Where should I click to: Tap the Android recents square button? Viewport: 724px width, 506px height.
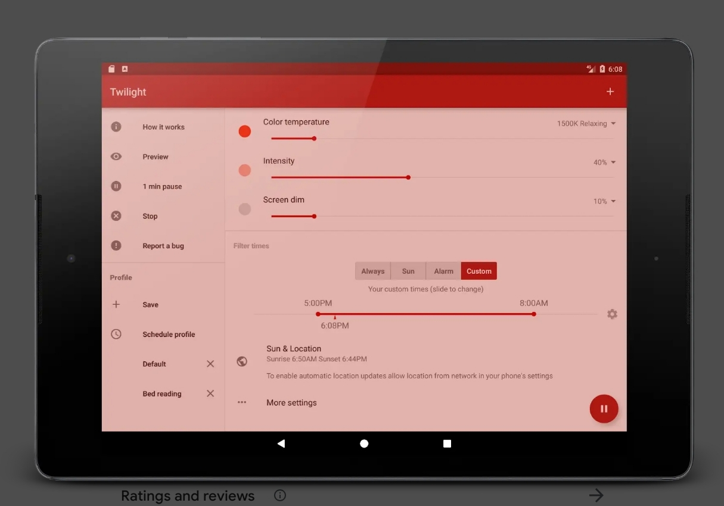pos(447,443)
